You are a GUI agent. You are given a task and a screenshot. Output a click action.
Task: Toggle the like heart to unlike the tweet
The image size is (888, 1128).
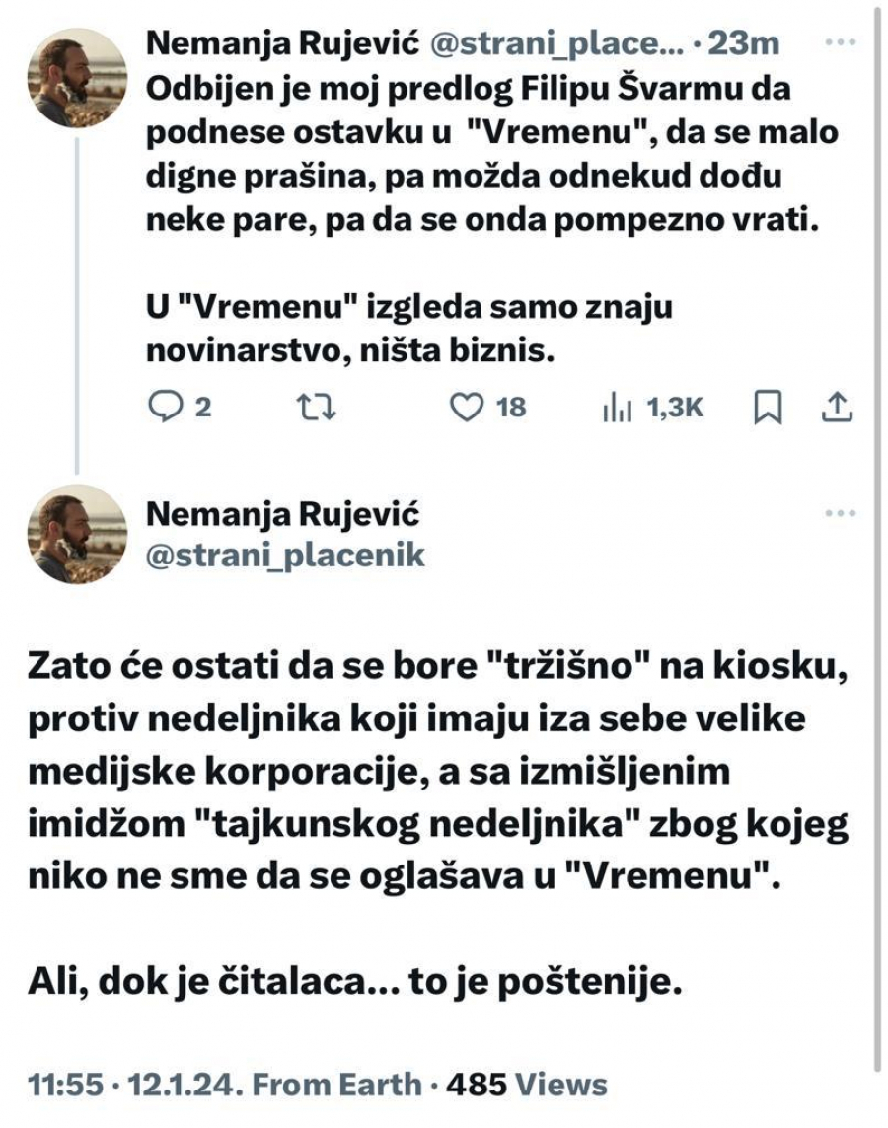[x=469, y=404]
